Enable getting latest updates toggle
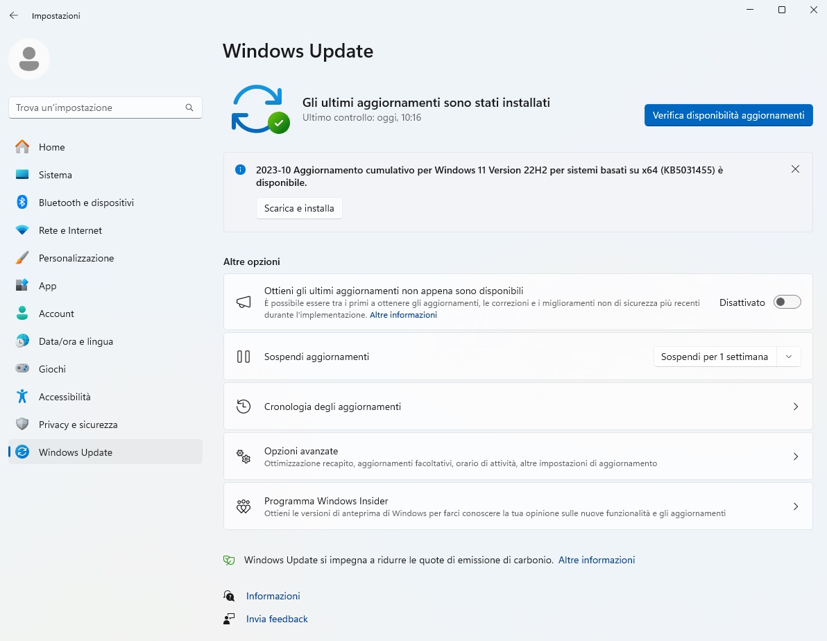The height and width of the screenshot is (641, 827). tap(787, 302)
